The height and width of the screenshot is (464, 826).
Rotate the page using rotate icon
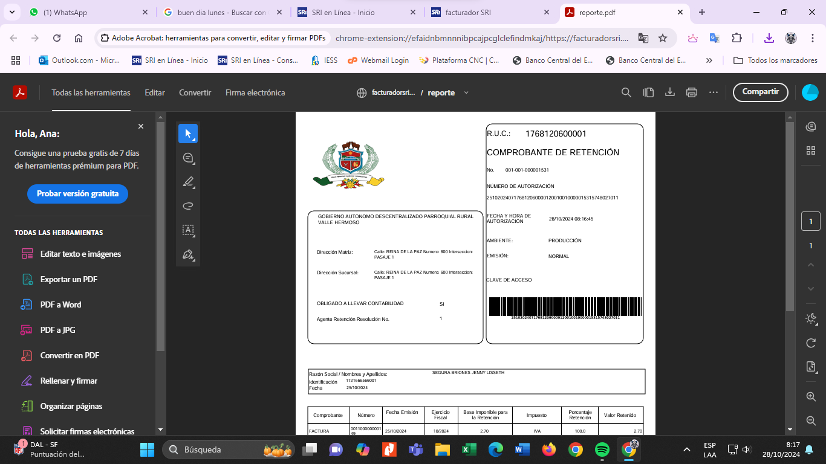[x=811, y=343]
